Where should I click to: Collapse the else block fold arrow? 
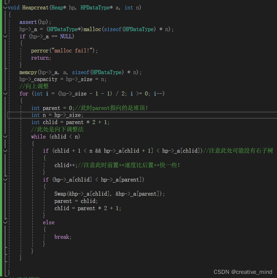coord(5,222)
